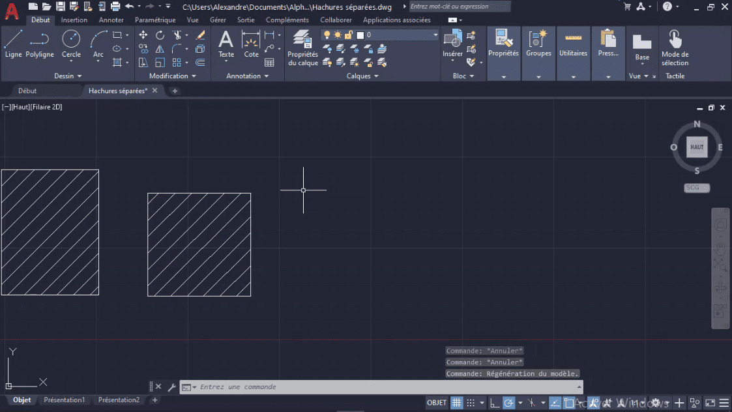Viewport: 732px width, 412px height.
Task: Select the Polyligne tool
Action: coord(40,46)
